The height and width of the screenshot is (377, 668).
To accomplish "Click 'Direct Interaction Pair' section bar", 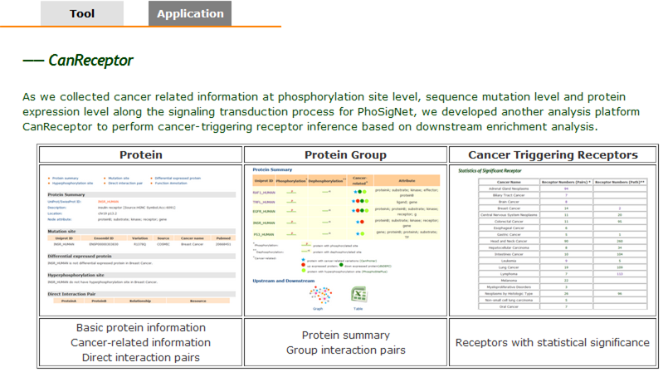I will 141,294.
